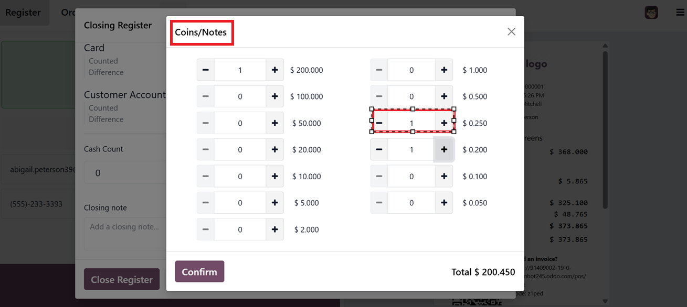Add a $ 5.000 note

click(274, 203)
